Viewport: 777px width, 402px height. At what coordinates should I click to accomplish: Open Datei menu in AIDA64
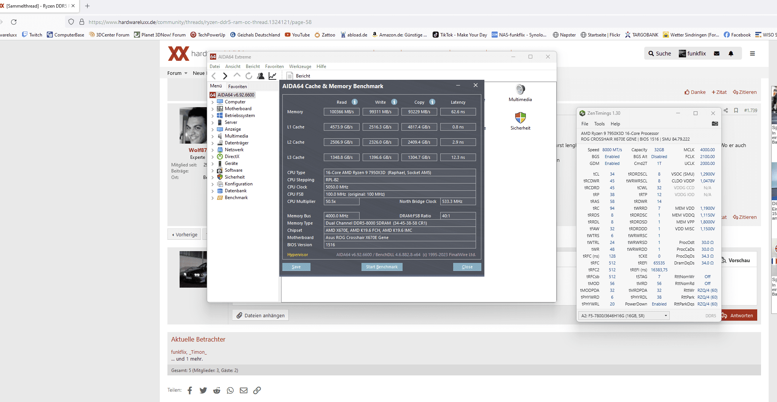[215, 66]
